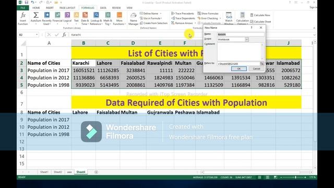Image resolution: width=334 pixels, height=188 pixels.
Task: Click the Refers to collapse dialog icon
Action: point(262,64)
